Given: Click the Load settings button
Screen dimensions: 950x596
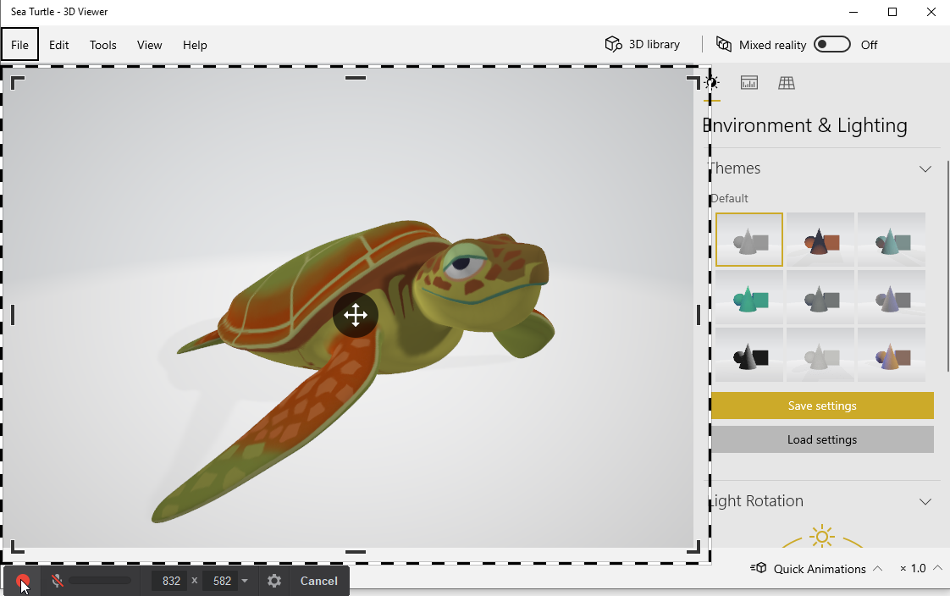Looking at the screenshot, I should click(821, 439).
